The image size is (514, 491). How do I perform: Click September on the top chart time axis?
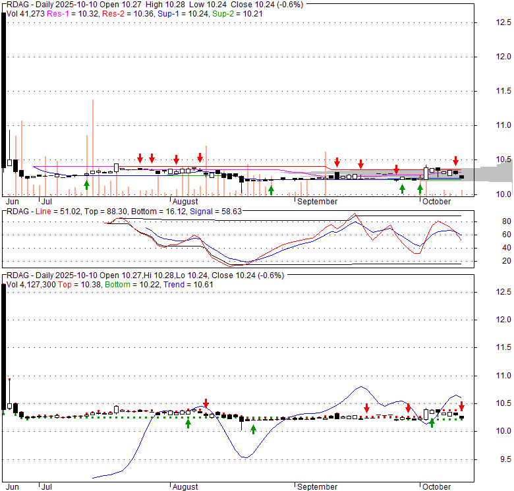pyautogui.click(x=317, y=202)
